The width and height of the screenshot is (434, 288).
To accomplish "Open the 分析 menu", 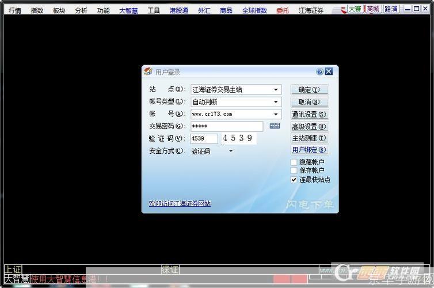I will [81, 10].
